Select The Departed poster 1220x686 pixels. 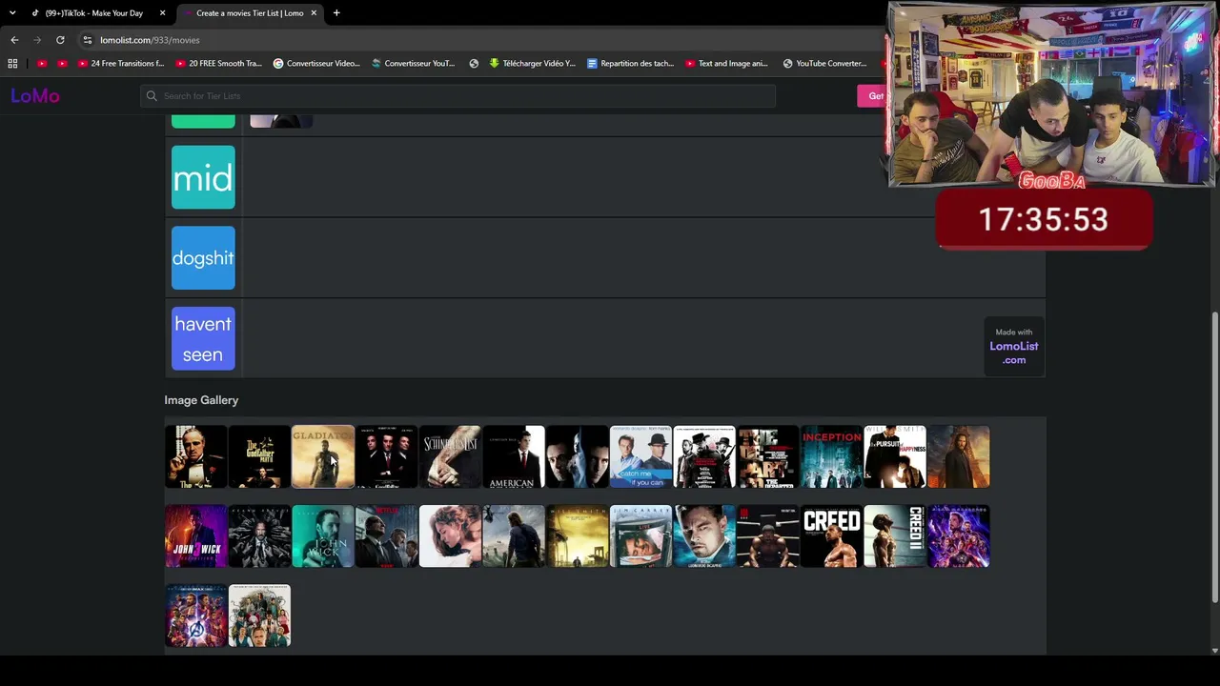pyautogui.click(x=768, y=457)
